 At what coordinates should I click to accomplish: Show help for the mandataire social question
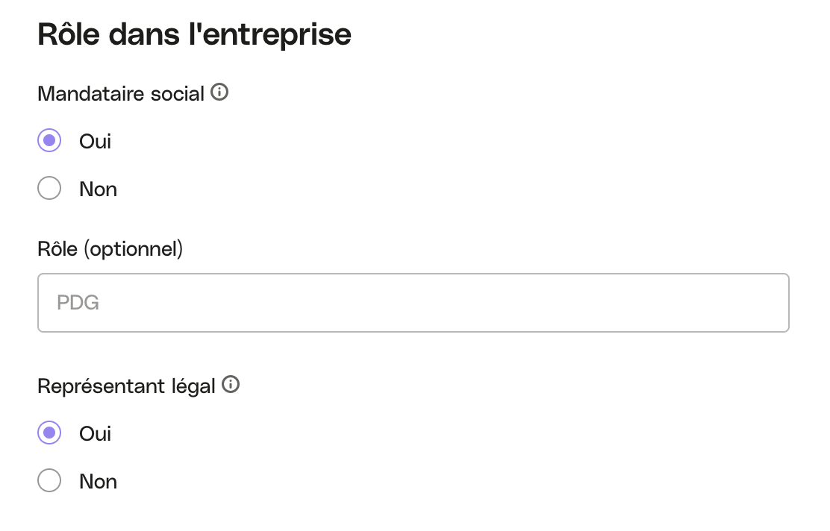pos(219,92)
